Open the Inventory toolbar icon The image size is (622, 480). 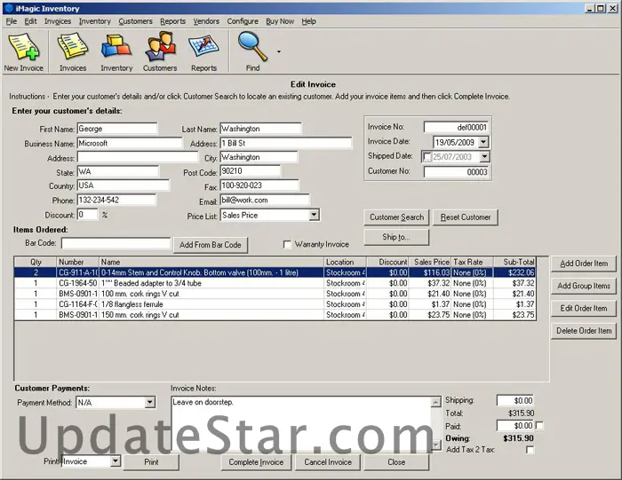tap(116, 48)
